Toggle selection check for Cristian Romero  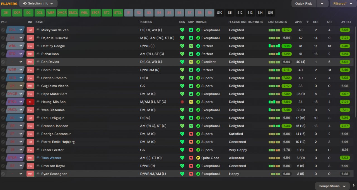3,78
